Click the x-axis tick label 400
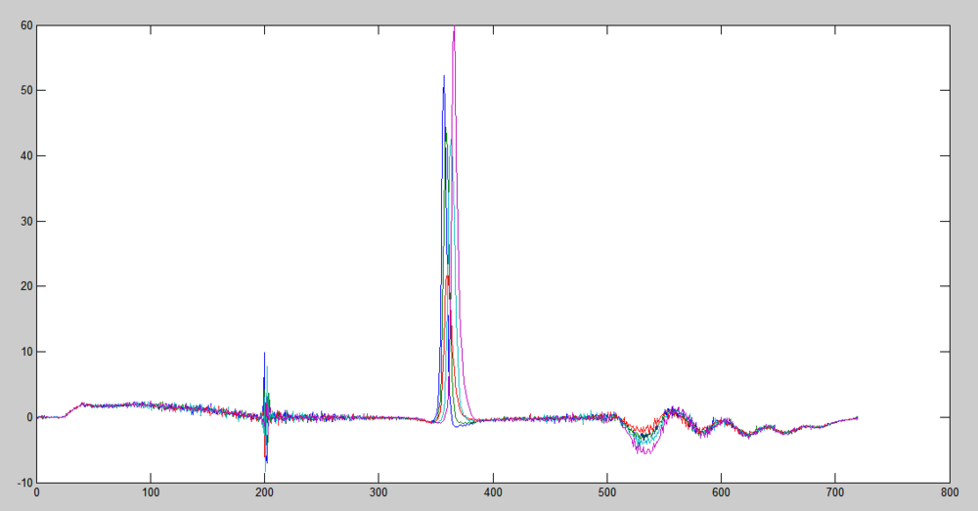The width and height of the screenshot is (978, 511). click(x=493, y=493)
